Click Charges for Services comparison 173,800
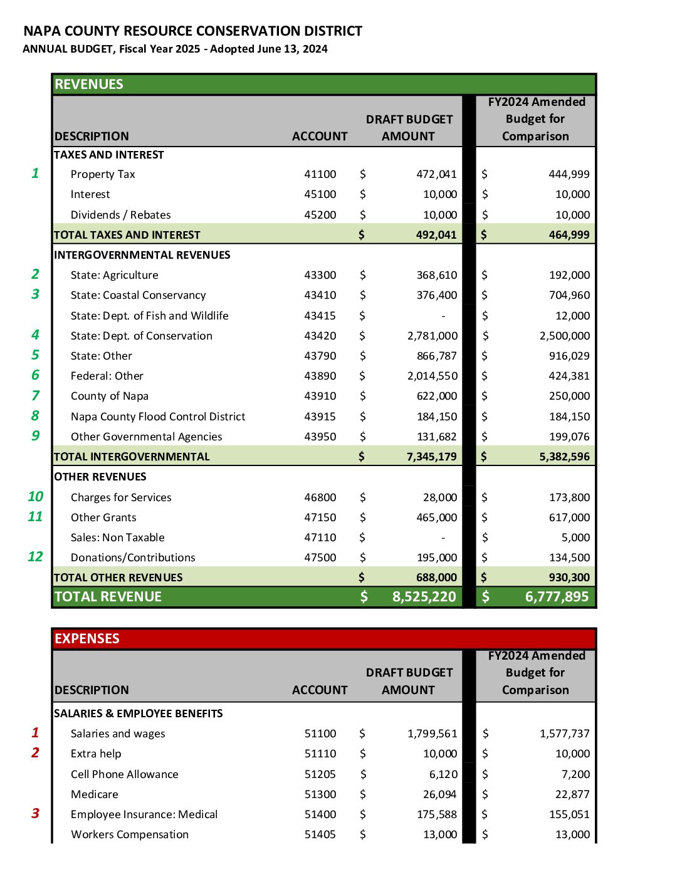The width and height of the screenshot is (682, 882). (569, 497)
